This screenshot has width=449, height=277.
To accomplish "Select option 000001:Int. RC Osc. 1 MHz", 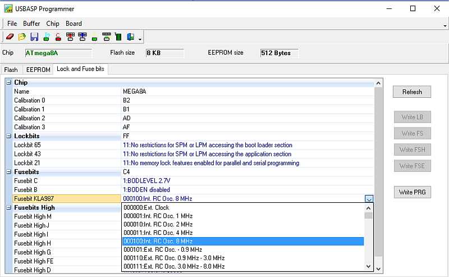I will (243, 216).
